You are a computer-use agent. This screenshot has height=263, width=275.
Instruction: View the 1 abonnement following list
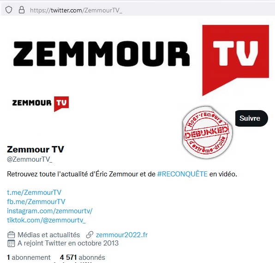pos(29,257)
